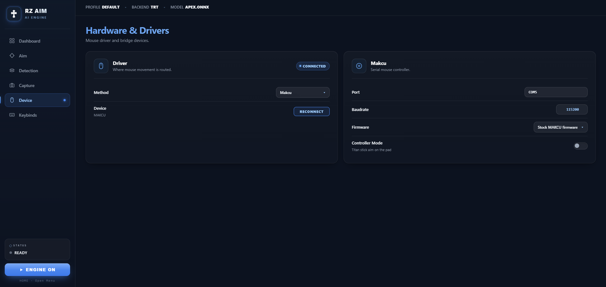Click the READY status text
The image size is (606, 287).
click(21, 253)
